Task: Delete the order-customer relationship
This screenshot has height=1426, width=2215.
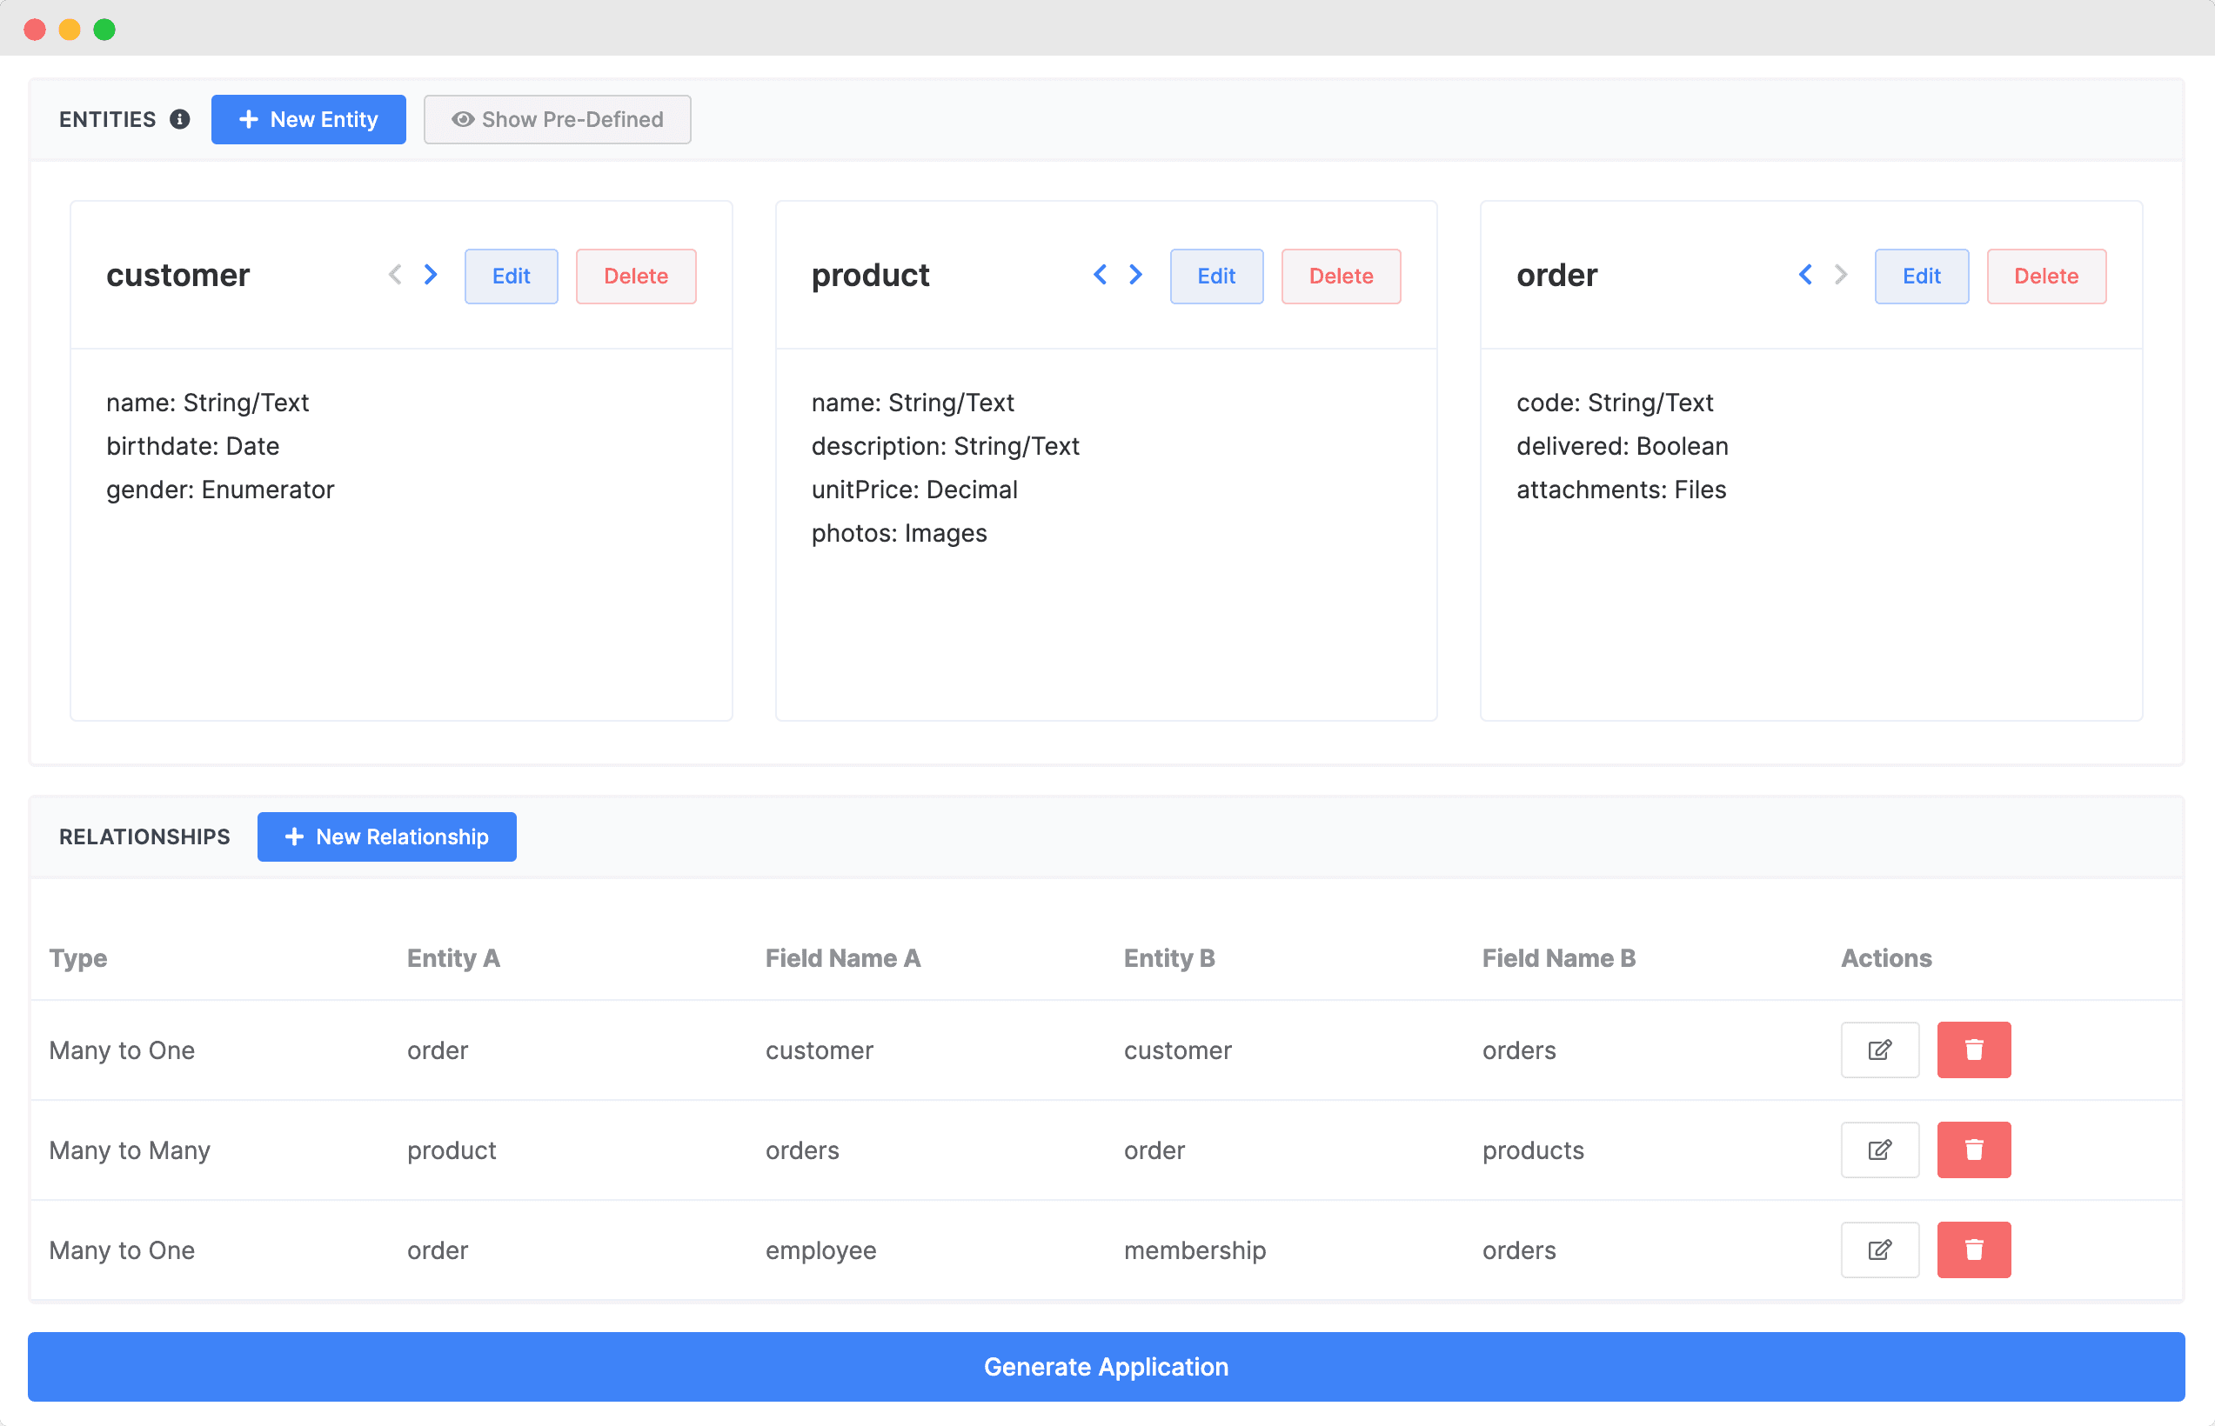Action: pos(1973,1050)
